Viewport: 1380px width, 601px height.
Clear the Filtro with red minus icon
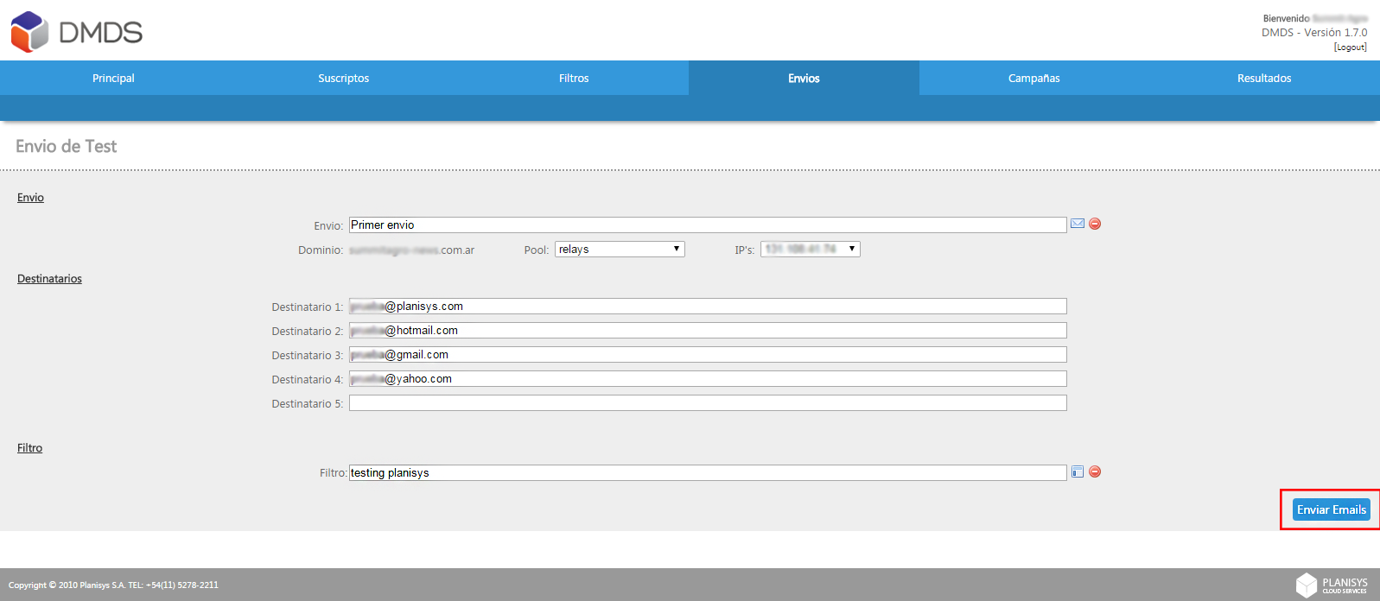[1095, 471]
